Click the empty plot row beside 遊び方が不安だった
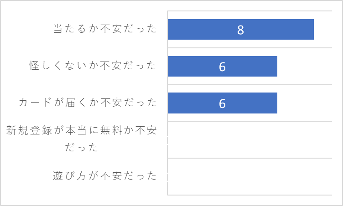 click(250, 176)
